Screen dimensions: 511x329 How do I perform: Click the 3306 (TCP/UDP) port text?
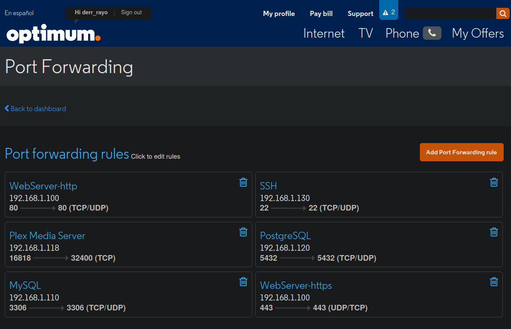96,307
